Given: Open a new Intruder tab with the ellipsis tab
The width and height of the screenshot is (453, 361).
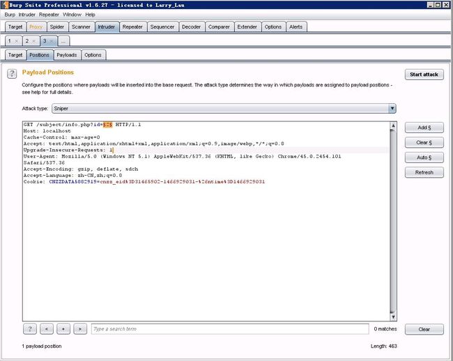Looking at the screenshot, I should point(63,41).
